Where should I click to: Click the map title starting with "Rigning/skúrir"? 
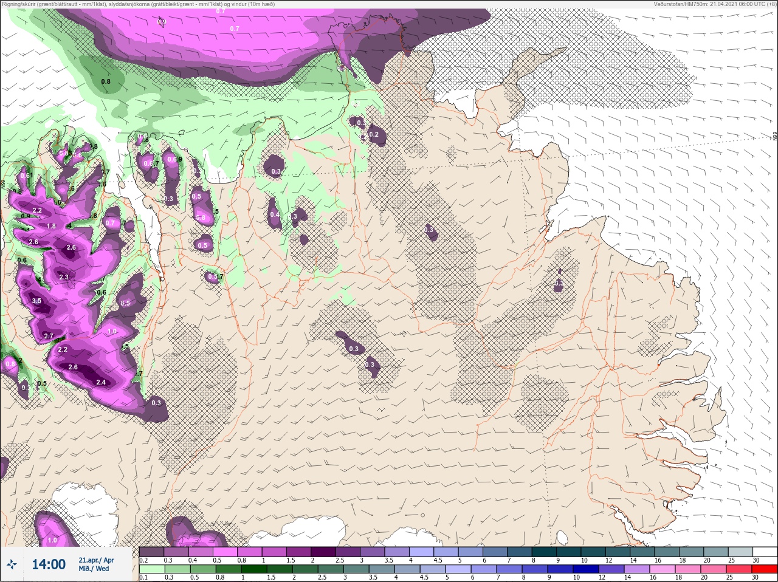tap(138, 4)
